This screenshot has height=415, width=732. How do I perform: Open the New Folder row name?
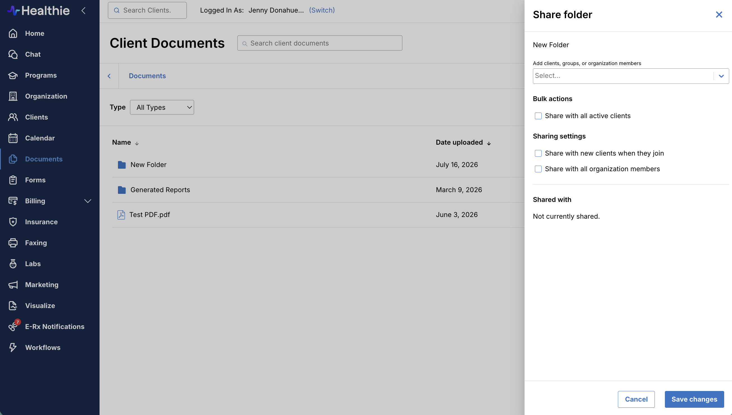tap(148, 165)
